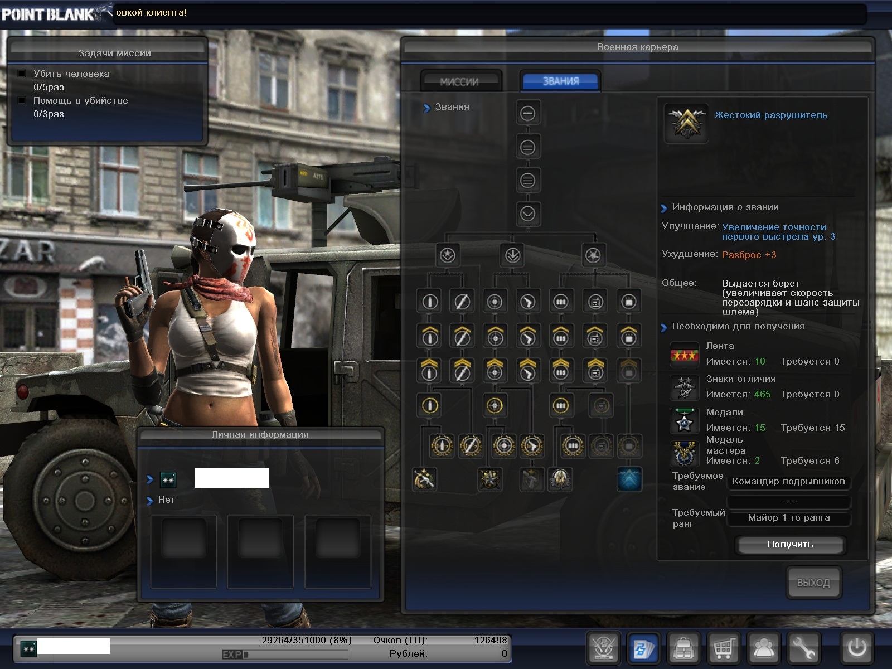The width and height of the screenshot is (892, 669).
Task: Expand the 'Необходимо для получения' section arrow
Action: 663,327
